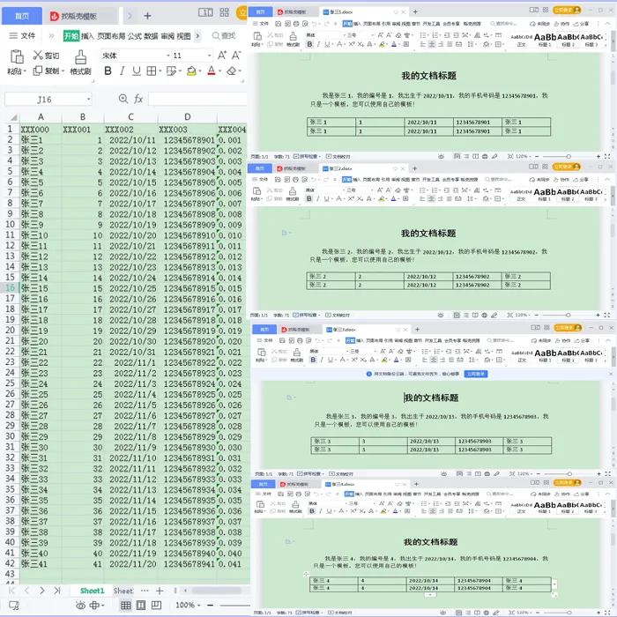The width and height of the screenshot is (617, 617).
Task: Click the Copy (复制) icon in the spreadsheet
Action: tap(37, 71)
